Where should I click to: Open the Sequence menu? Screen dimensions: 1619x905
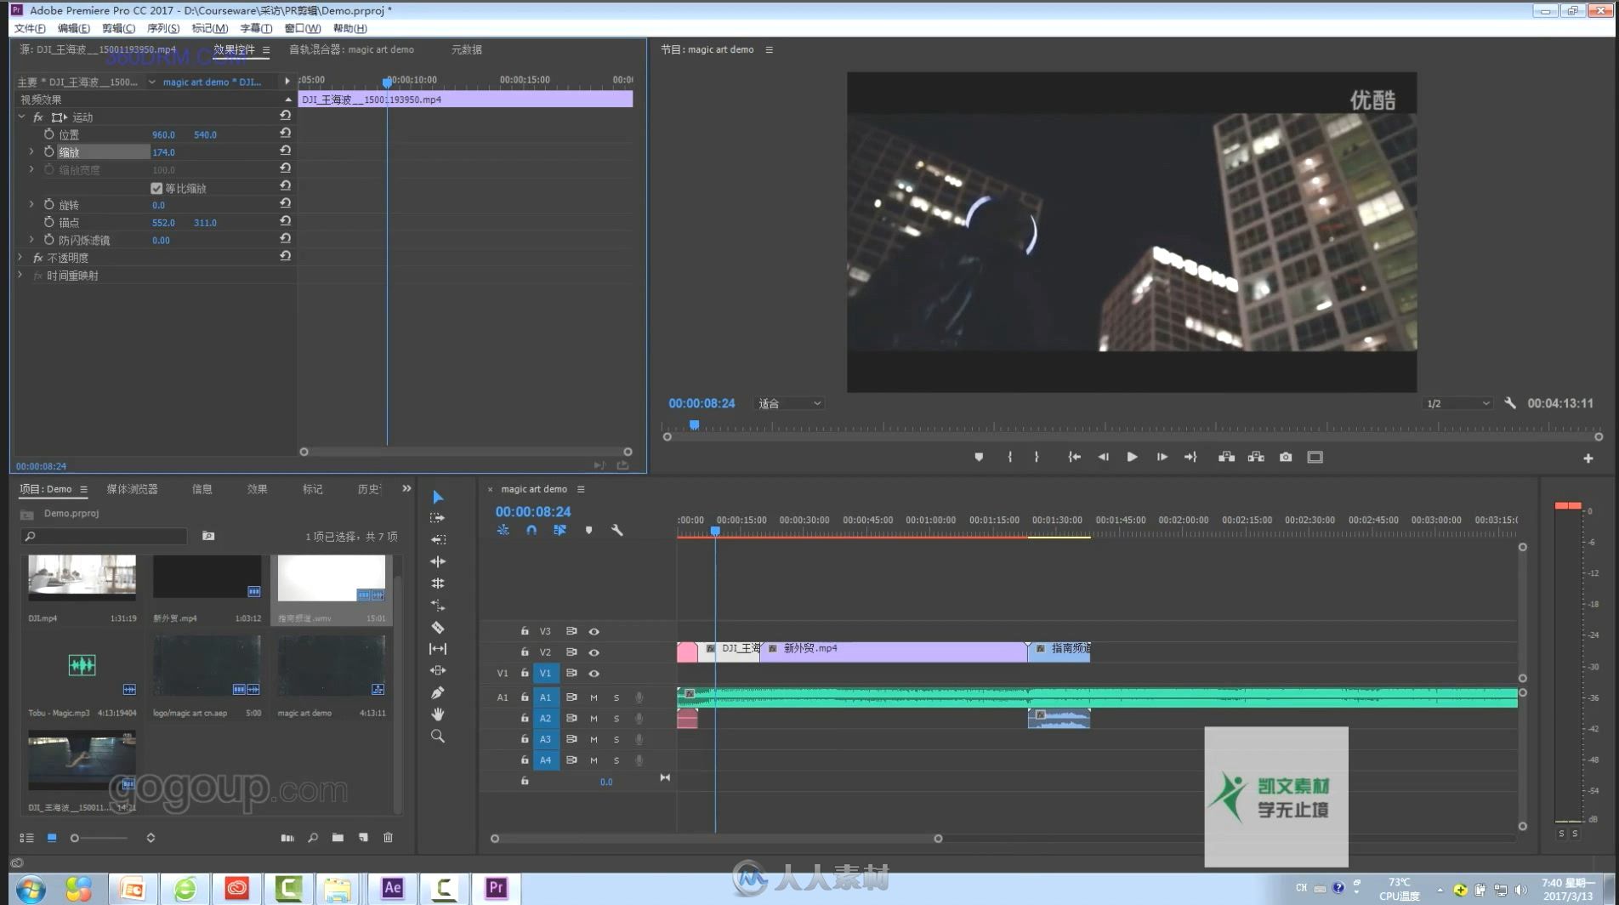[162, 28]
